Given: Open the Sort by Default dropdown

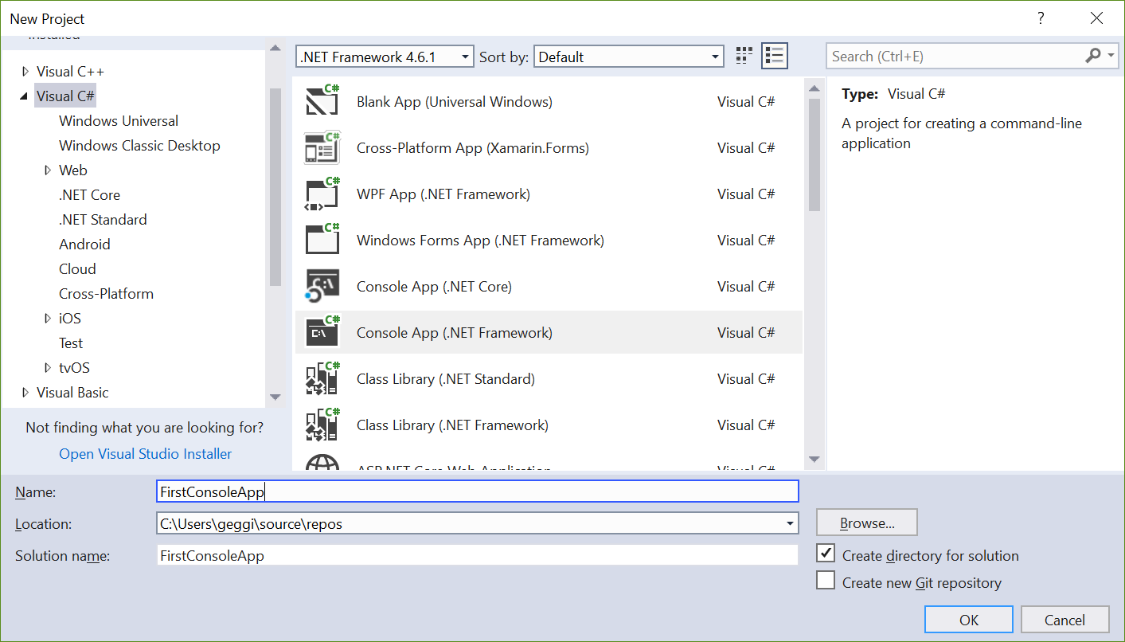Looking at the screenshot, I should [x=628, y=57].
